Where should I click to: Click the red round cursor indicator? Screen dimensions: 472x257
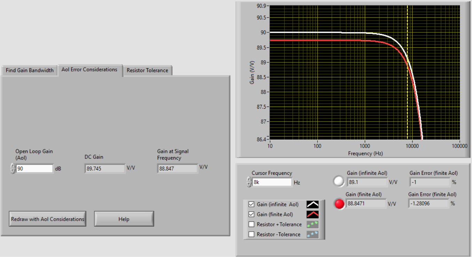click(x=339, y=204)
